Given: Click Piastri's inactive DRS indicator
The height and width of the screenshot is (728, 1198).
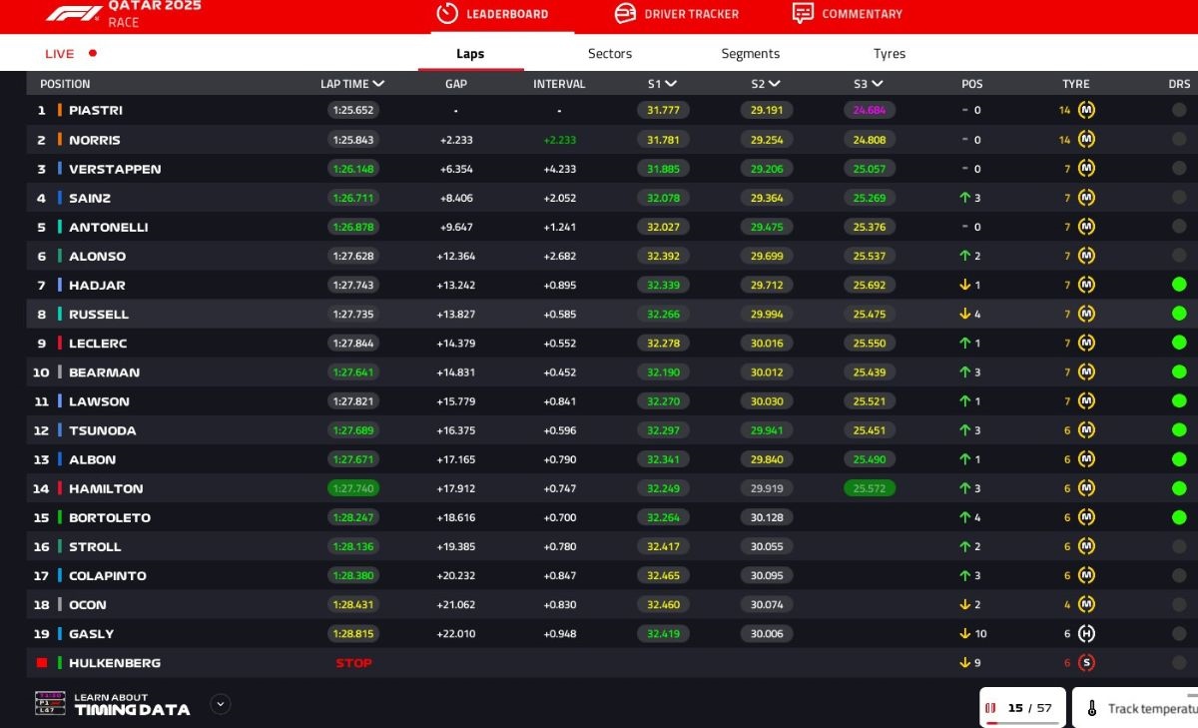Looking at the screenshot, I should coord(1179,110).
